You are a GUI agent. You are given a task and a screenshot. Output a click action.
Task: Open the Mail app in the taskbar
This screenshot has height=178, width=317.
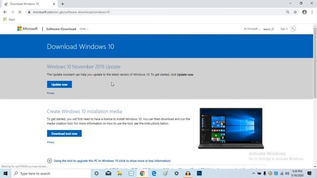click(x=108, y=174)
